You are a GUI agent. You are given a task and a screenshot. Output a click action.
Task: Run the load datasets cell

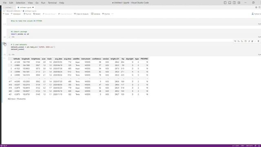coord(4,44)
